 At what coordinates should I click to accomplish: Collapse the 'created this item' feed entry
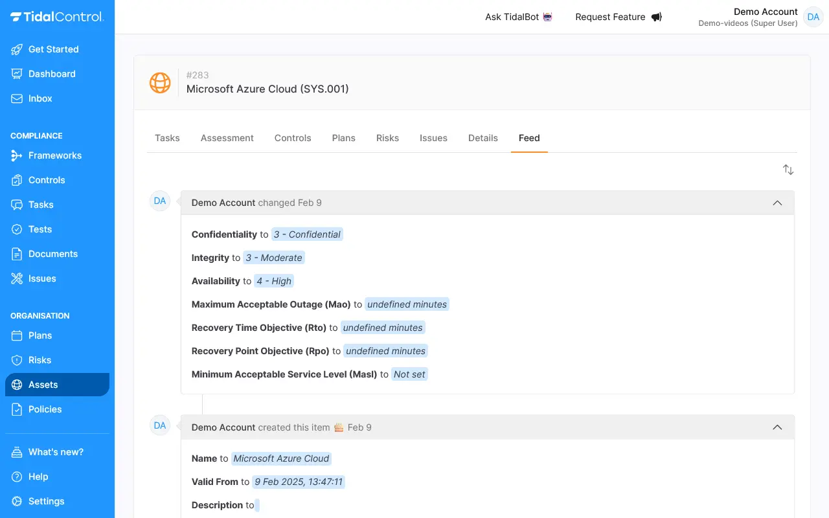[777, 427]
